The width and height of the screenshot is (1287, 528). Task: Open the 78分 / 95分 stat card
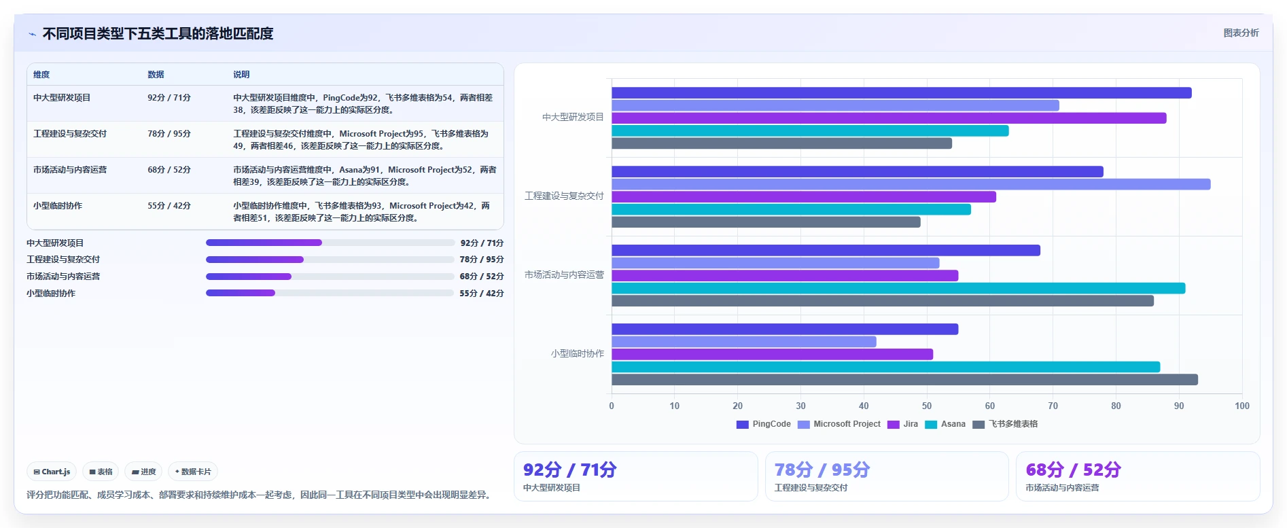[x=887, y=476]
